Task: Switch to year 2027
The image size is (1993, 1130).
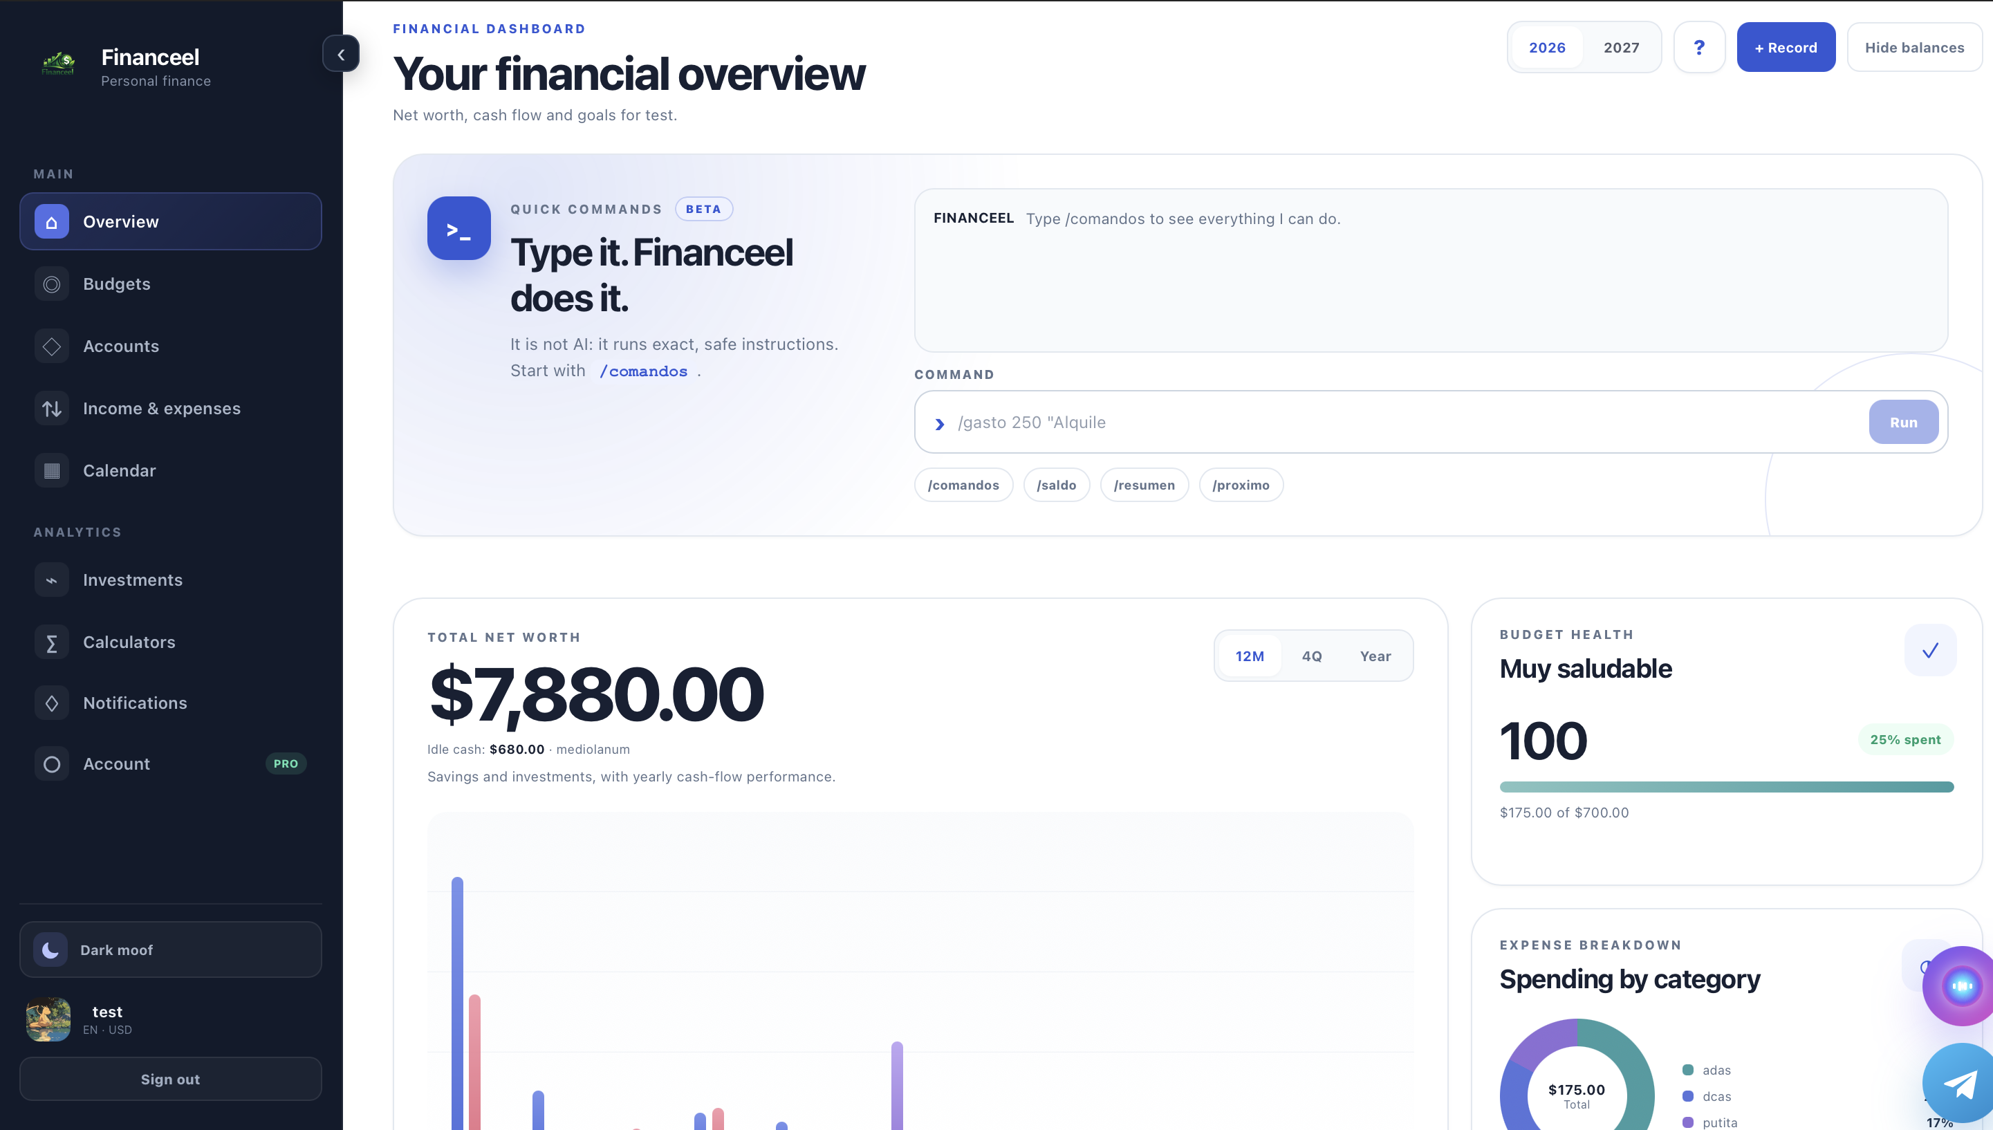Action: tap(1621, 47)
